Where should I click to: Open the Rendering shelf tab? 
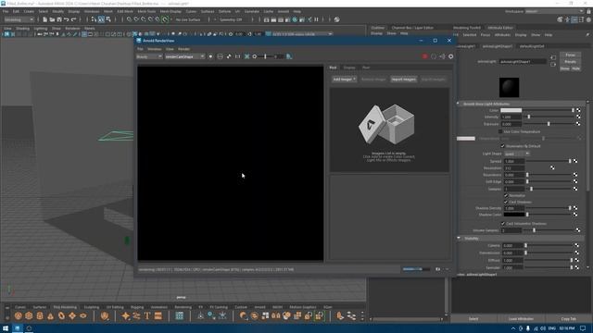click(x=183, y=307)
